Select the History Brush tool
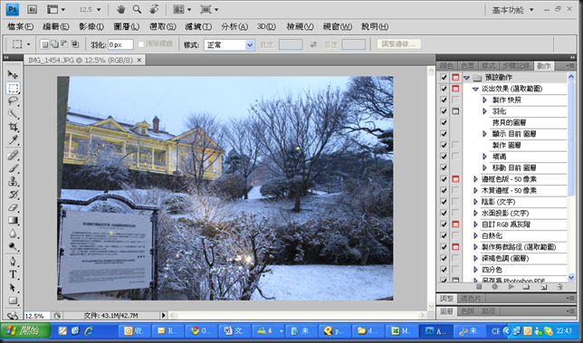 click(13, 195)
